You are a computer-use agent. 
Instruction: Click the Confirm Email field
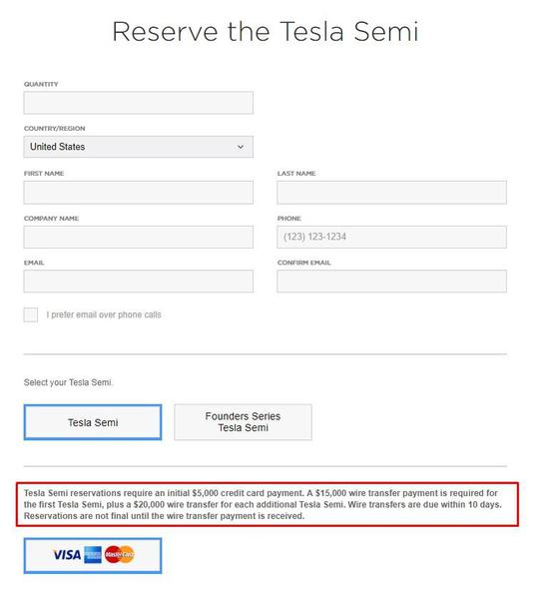point(391,281)
